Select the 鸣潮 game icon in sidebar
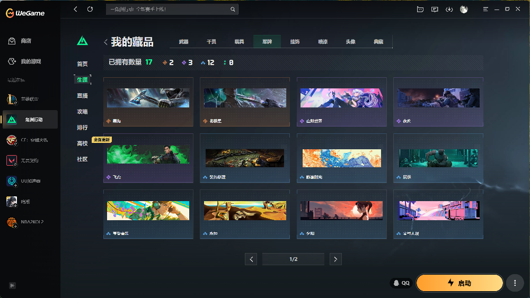The height and width of the screenshot is (298, 530). tap(12, 202)
